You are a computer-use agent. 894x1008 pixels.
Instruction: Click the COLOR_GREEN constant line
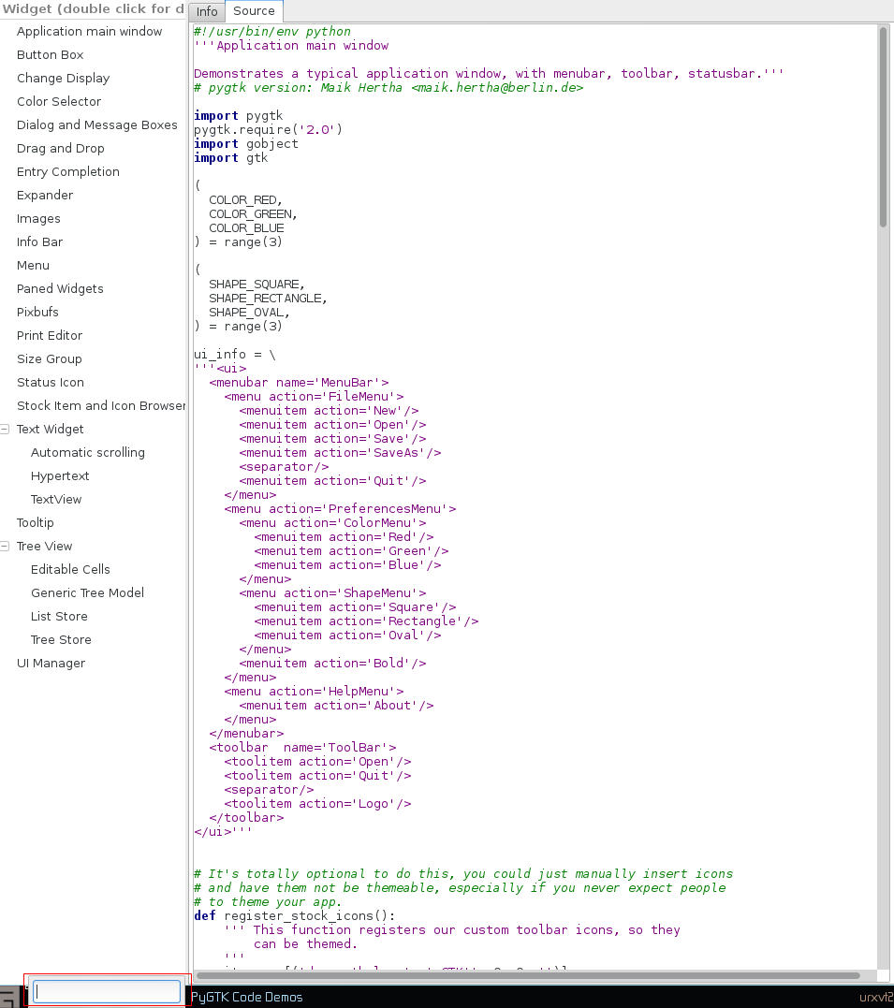(254, 213)
